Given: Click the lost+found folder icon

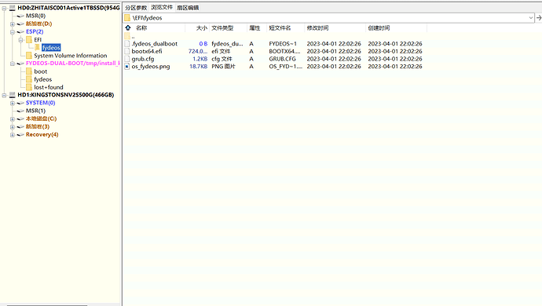Looking at the screenshot, I should (29, 87).
